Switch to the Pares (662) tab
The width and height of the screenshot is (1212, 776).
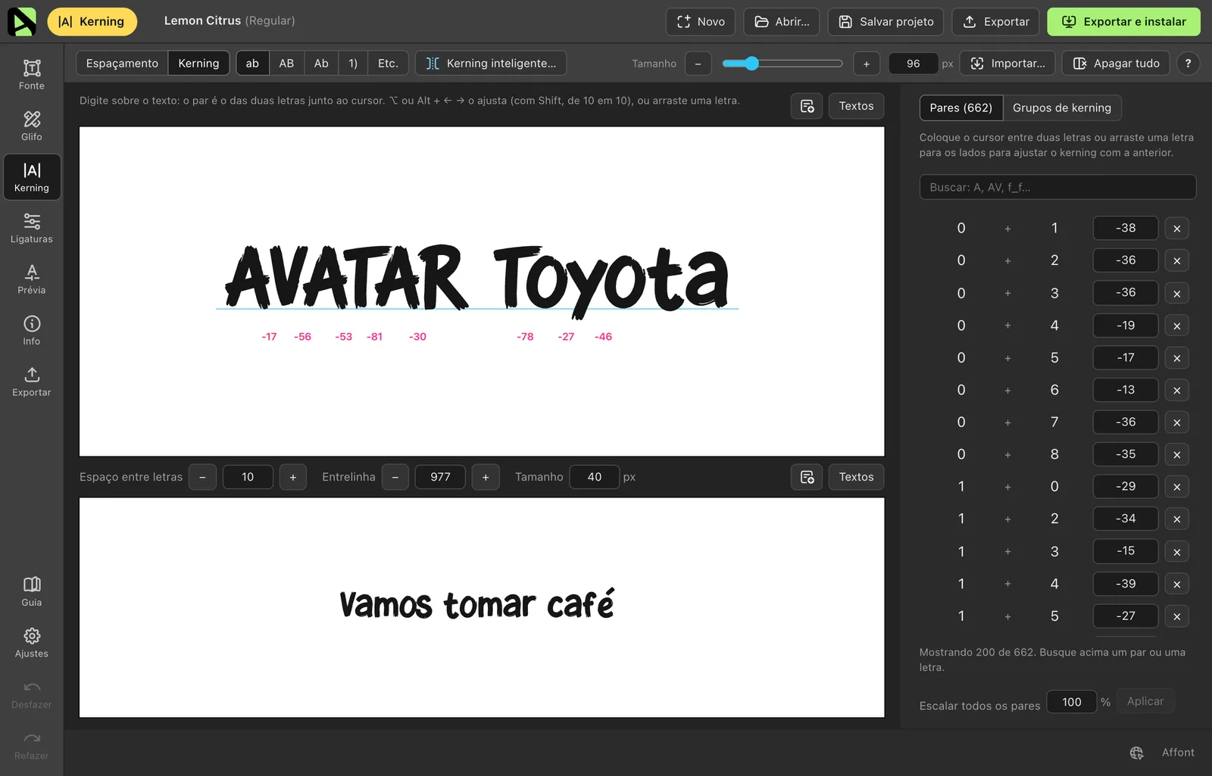click(961, 108)
